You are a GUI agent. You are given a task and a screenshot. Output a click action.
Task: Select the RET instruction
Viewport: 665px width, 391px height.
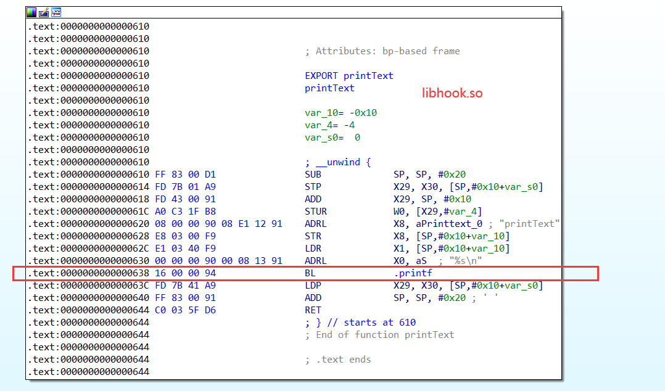[x=313, y=310]
